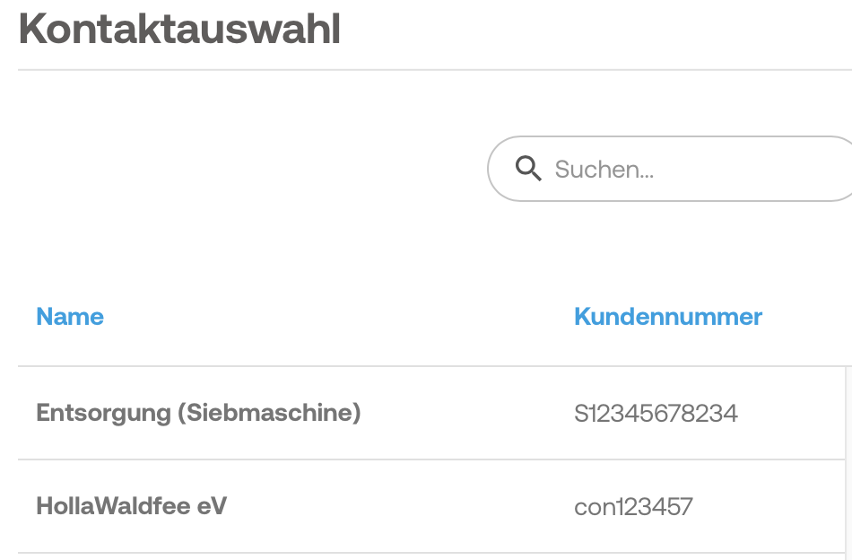Click the Kundennummer header link
Viewport: 852px width, 560px height.
(668, 317)
